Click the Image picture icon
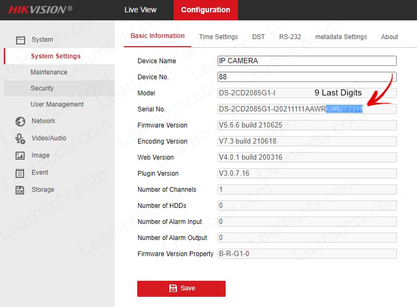 [x=20, y=155]
